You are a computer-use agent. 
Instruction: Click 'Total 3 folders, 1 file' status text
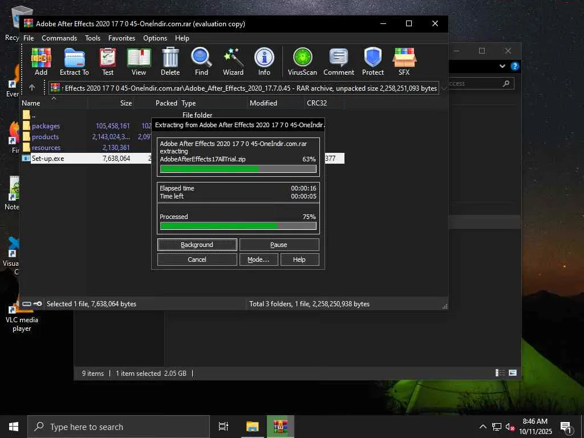click(x=309, y=304)
